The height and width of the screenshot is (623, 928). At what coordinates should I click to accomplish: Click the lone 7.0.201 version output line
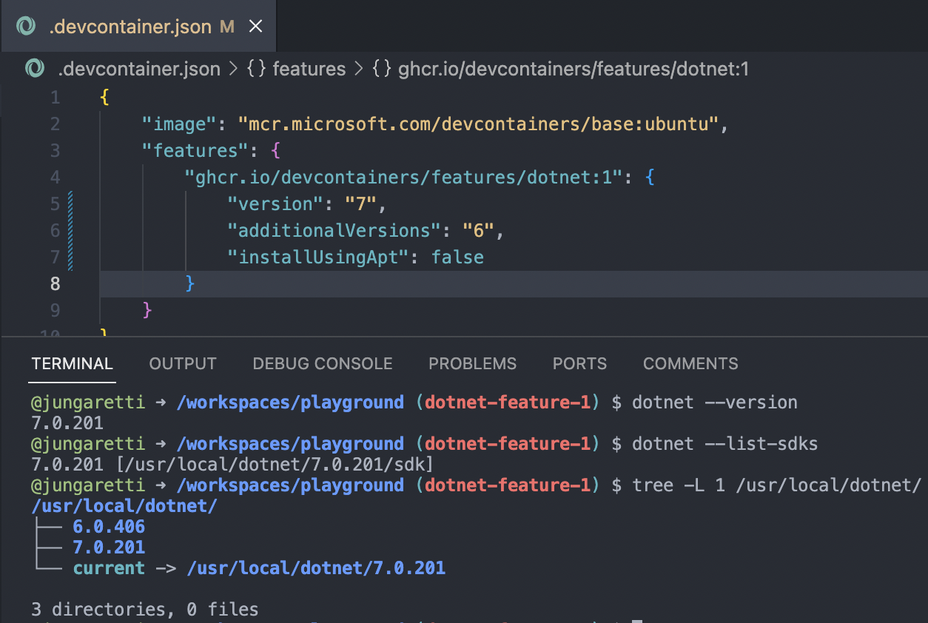(67, 423)
